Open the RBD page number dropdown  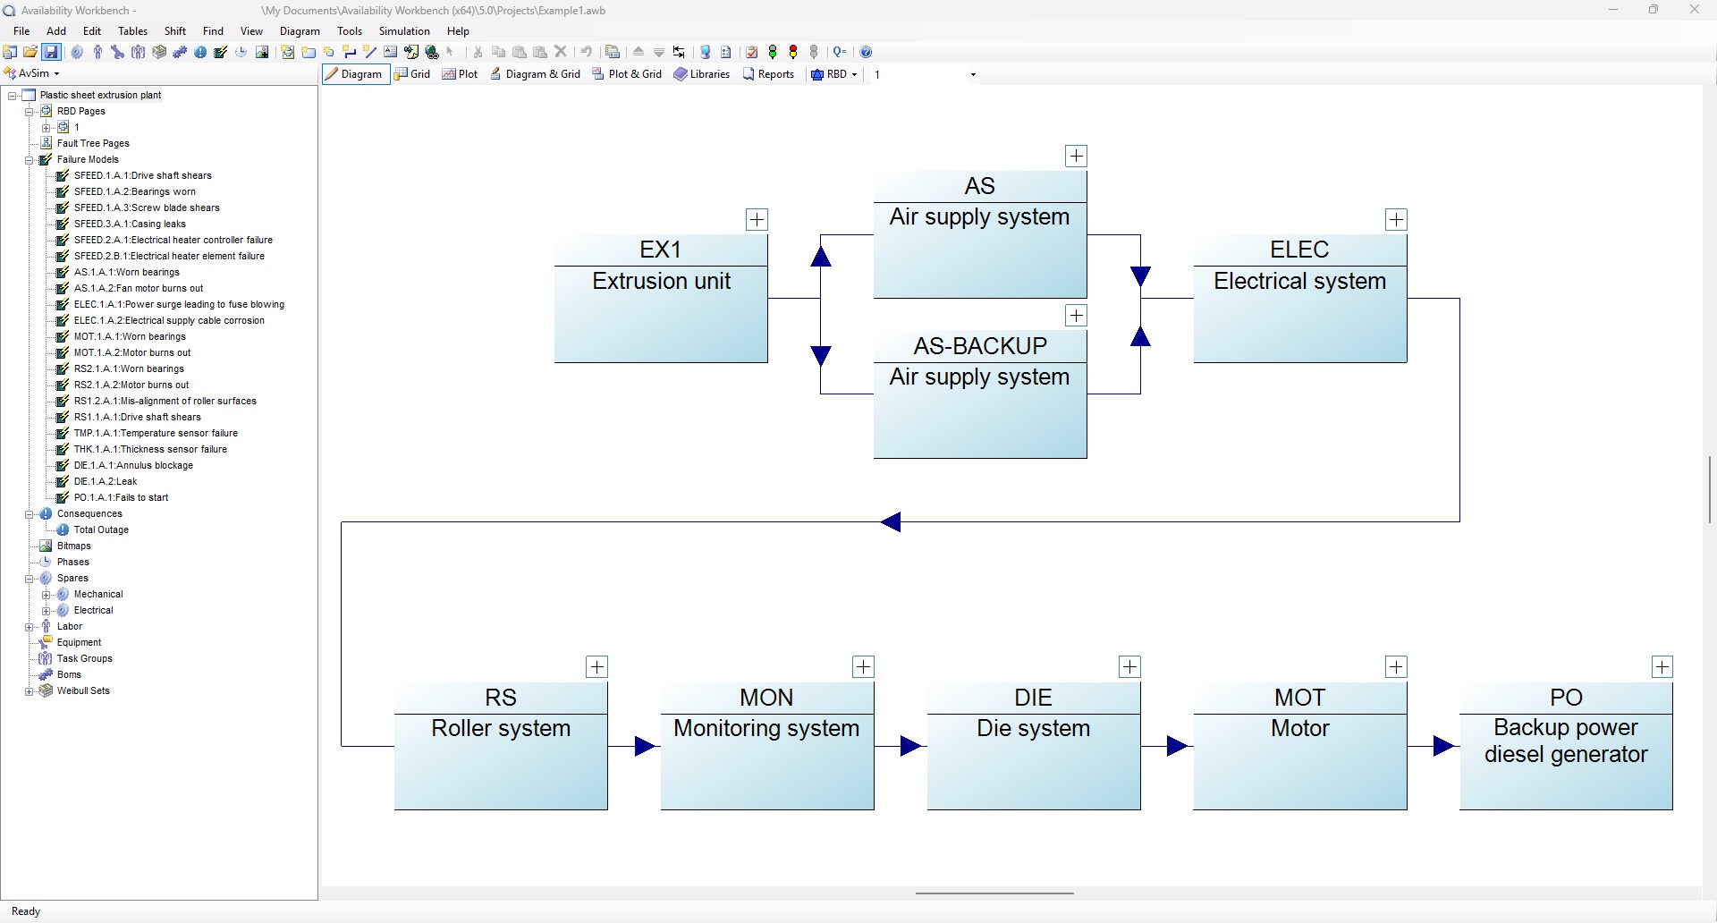click(973, 75)
